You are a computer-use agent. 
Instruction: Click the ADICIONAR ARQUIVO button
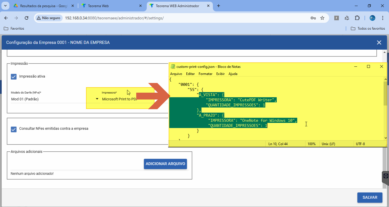pyautogui.click(x=165, y=164)
